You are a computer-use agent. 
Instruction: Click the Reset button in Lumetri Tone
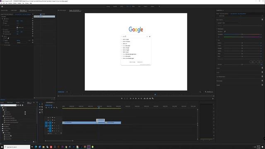(253, 62)
